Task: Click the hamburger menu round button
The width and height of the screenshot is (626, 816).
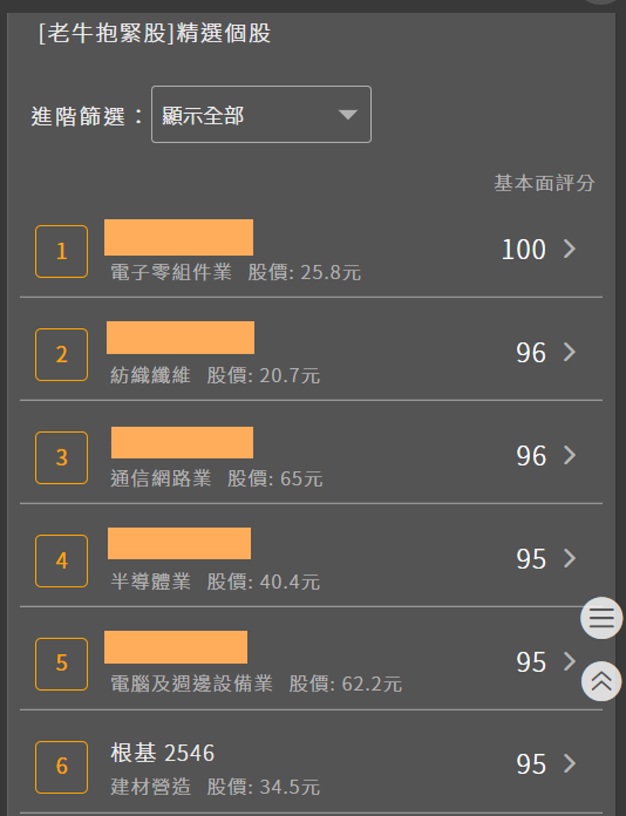Action: coord(601,618)
